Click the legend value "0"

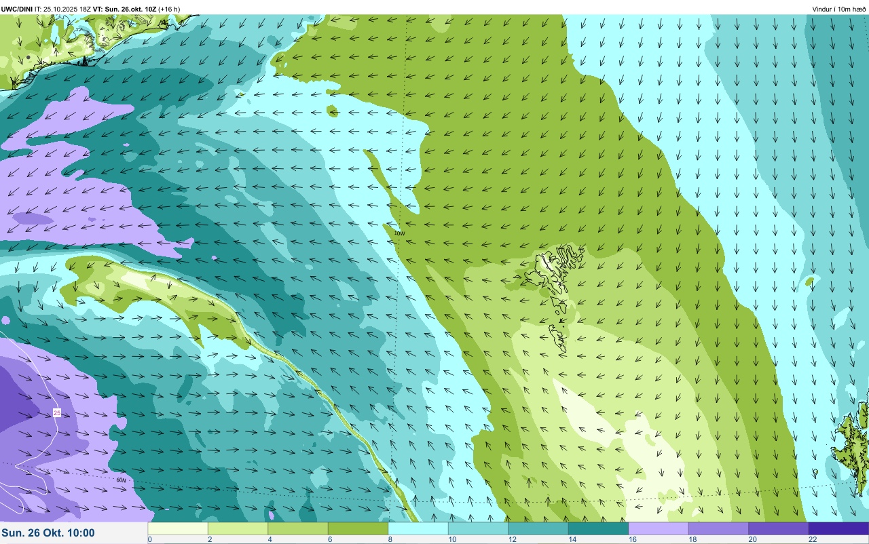click(149, 540)
